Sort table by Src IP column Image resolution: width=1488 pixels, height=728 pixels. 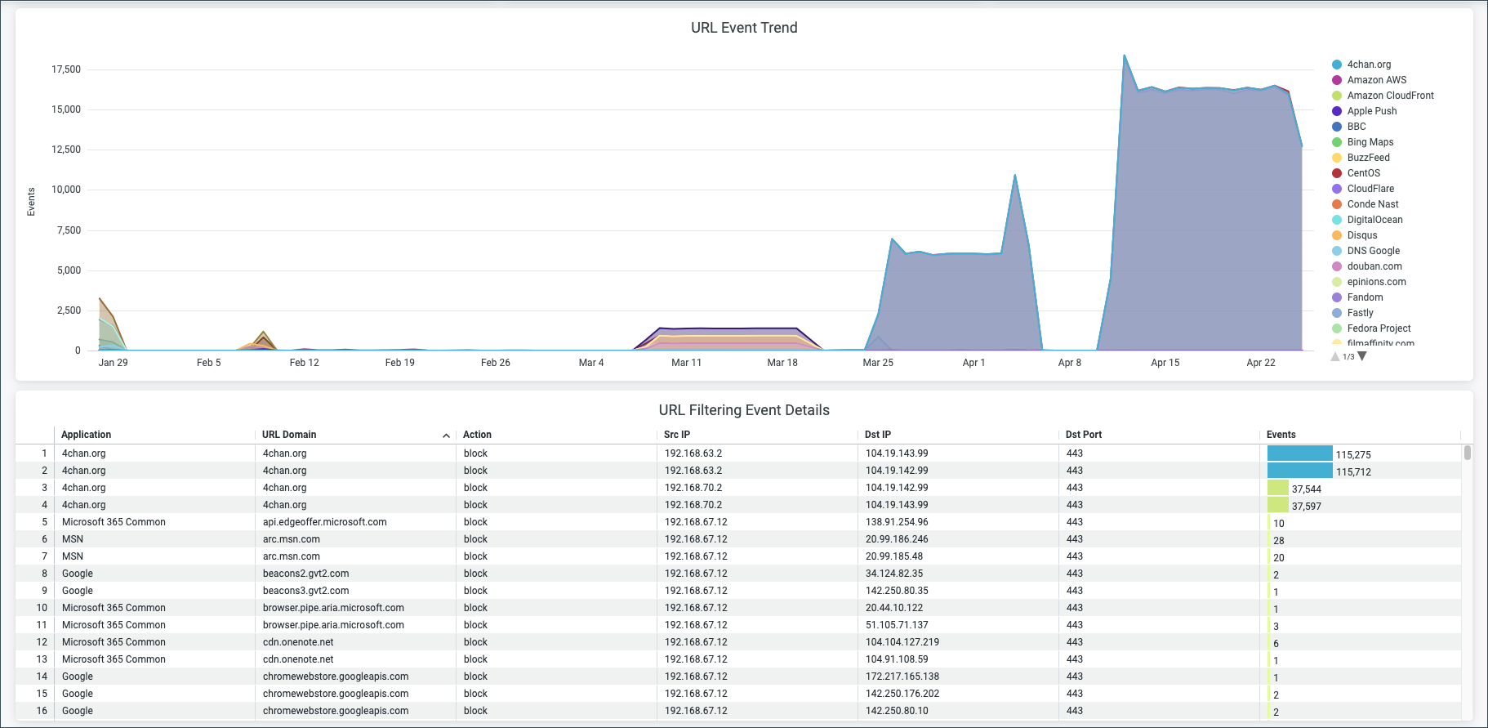coord(676,435)
